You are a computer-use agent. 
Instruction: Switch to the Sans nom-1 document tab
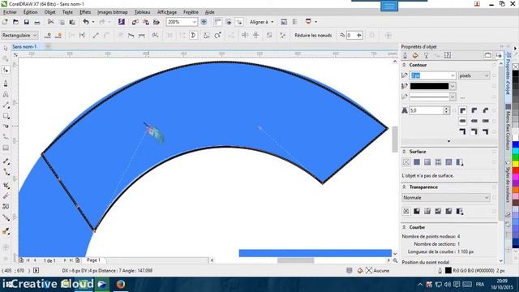pyautogui.click(x=24, y=47)
